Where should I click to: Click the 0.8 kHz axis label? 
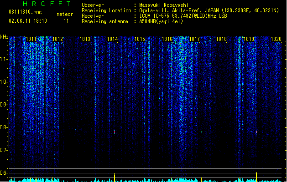[x=4, y=127]
